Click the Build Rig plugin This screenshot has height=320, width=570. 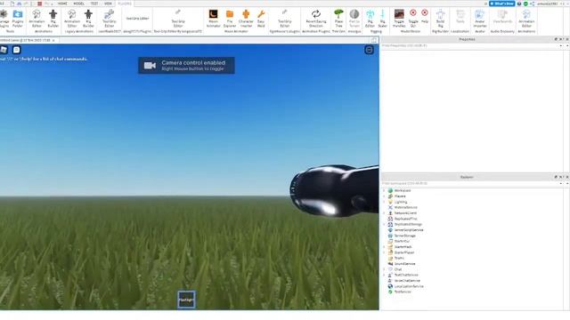tap(441, 19)
